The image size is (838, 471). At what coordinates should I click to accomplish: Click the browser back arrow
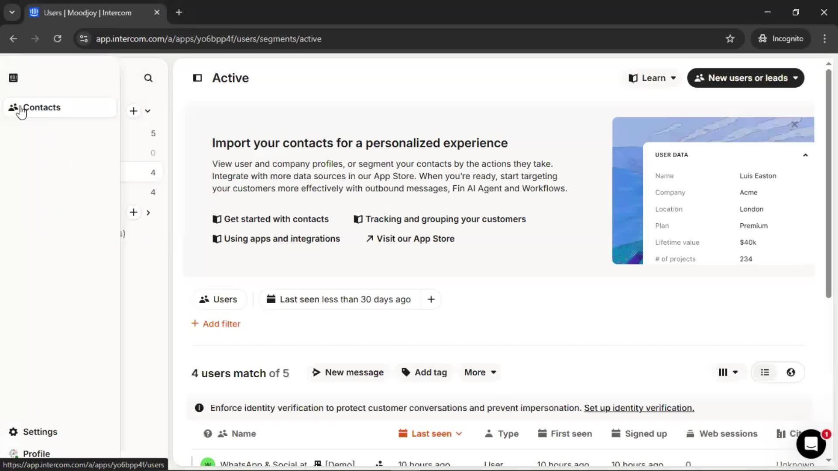pos(14,39)
